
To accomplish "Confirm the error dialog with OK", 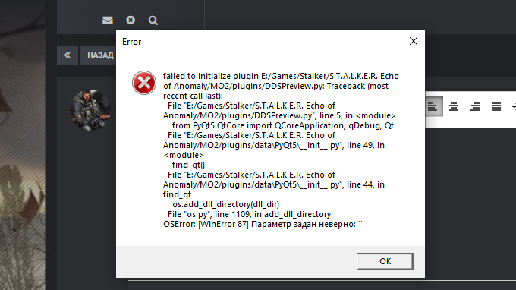I will pos(385,261).
